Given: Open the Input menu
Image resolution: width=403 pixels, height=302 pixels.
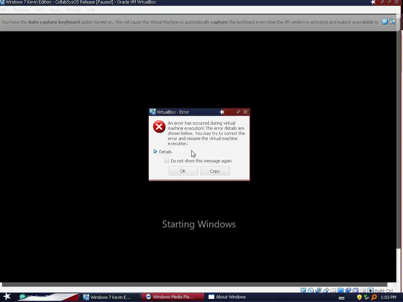Looking at the screenshot, I should tap(54, 10).
